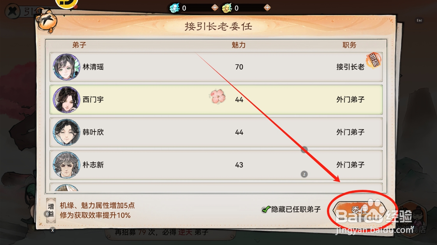Add more blue spirit currency

[215, 8]
